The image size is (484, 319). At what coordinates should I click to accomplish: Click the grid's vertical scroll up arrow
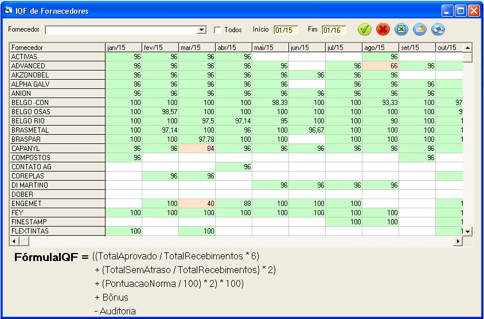pyautogui.click(x=467, y=48)
